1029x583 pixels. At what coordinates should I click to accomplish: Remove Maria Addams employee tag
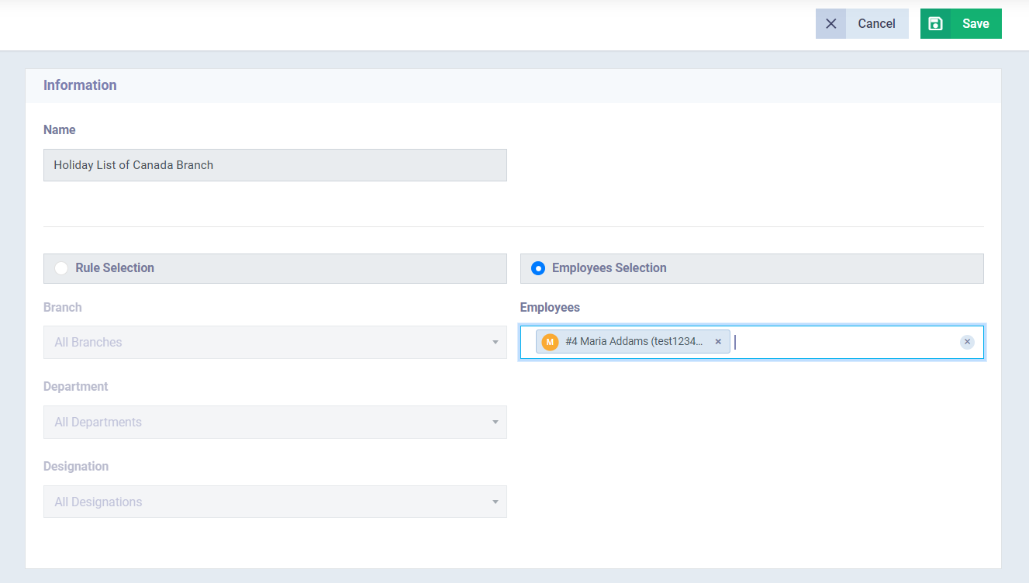[718, 342]
